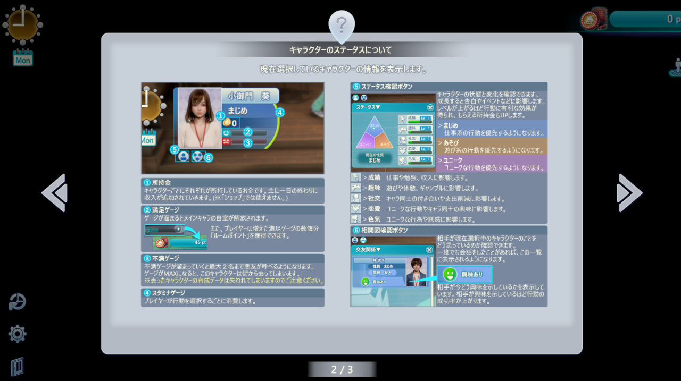Go to the next help page arrow

tap(629, 193)
